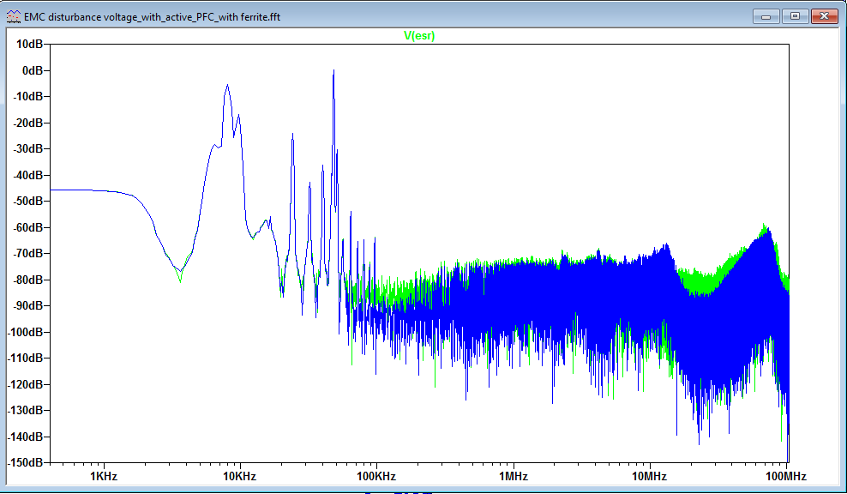The image size is (847, 494).
Task: Click the -30dB axis label
Action: (28, 148)
